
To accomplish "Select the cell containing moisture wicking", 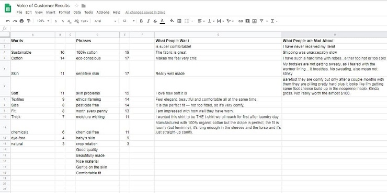I will (97, 117).
